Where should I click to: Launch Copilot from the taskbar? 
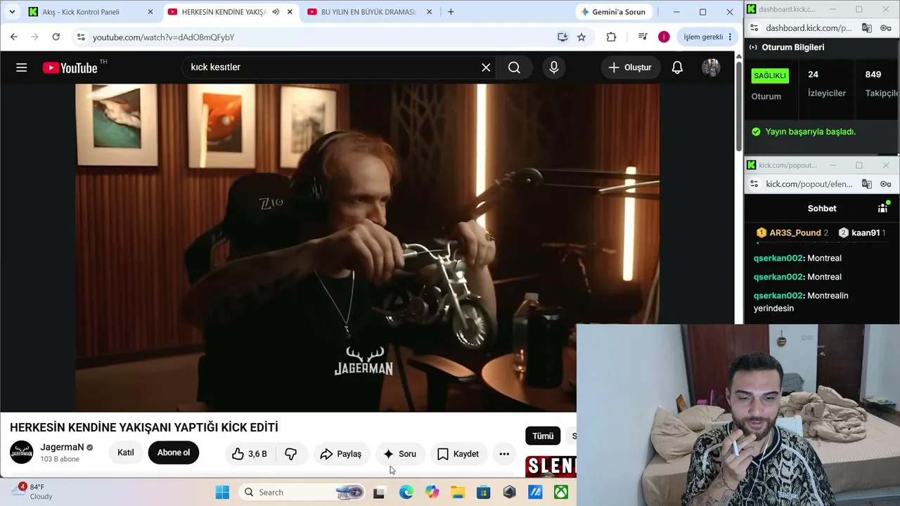432,493
